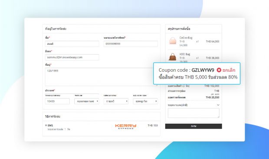Click the coupon code GZLWYW9 text
Image resolution: width=269 pixels, height=159 pixels.
coord(203,70)
